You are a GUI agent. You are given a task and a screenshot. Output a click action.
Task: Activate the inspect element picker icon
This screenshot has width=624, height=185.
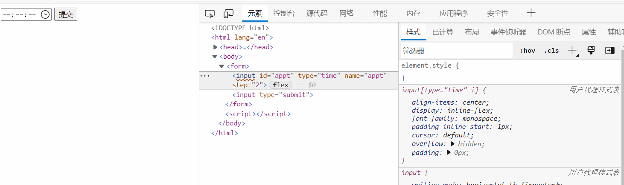pyautogui.click(x=209, y=14)
